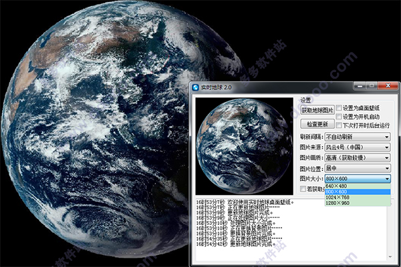Click the log panel scrollbar down arrow

click(x=390, y=256)
